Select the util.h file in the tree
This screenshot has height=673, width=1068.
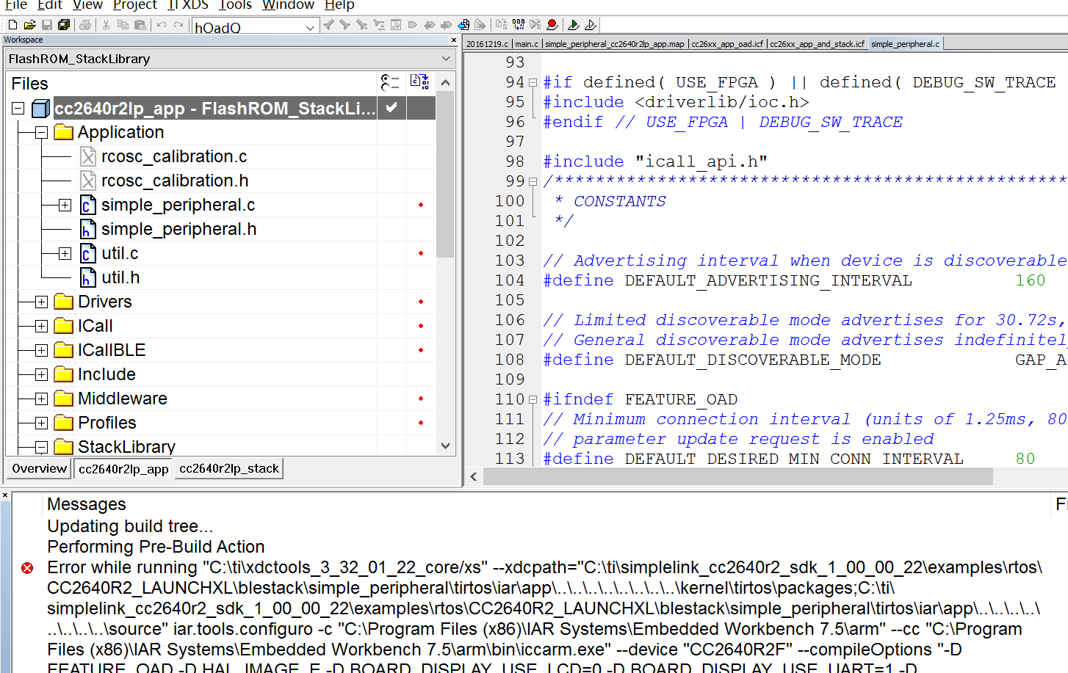point(120,277)
